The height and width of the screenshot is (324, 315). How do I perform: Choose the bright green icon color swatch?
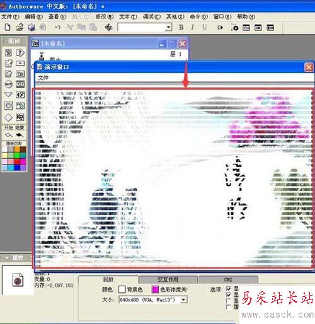point(17,155)
